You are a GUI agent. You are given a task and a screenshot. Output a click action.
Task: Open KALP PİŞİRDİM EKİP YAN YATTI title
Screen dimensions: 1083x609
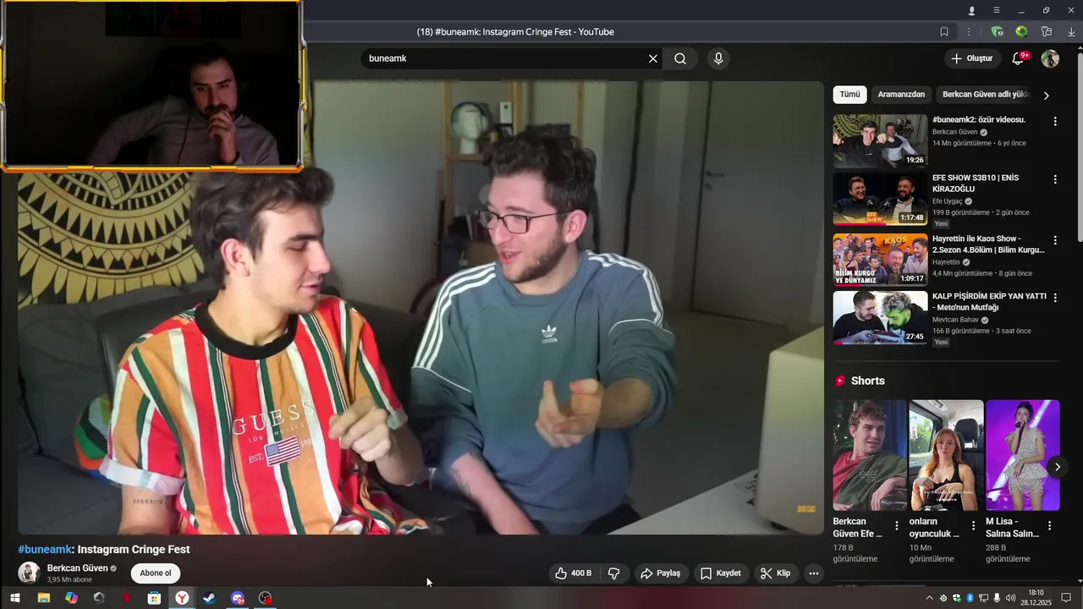tap(989, 302)
